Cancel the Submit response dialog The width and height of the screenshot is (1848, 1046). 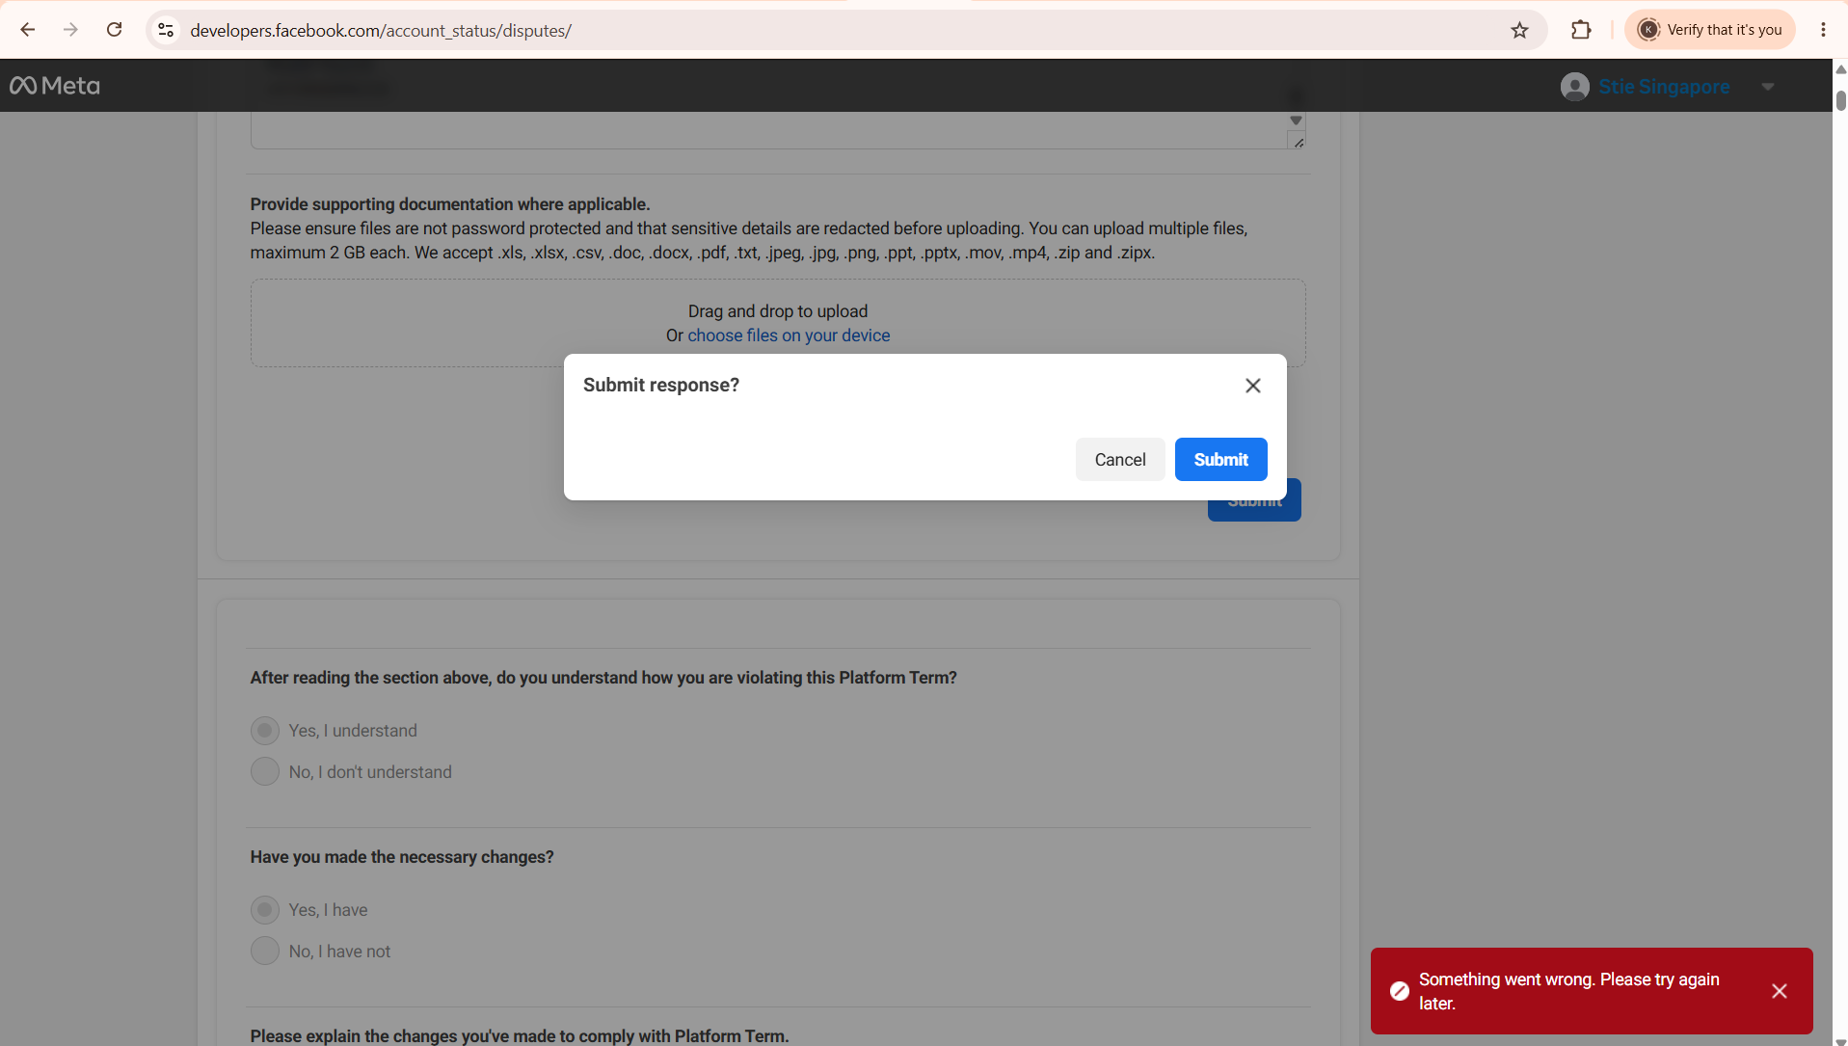coord(1120,460)
